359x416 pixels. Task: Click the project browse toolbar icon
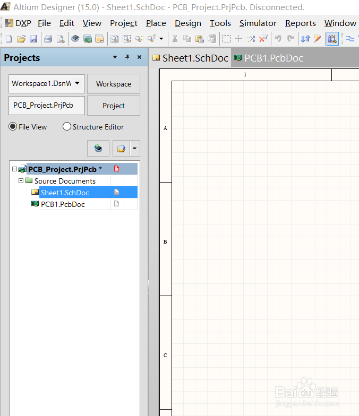pos(100,39)
